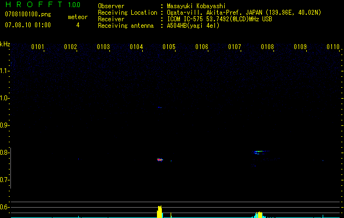Viewport: 344px width, 218px height.
Task: Select time marker 0106
Action: (202, 47)
